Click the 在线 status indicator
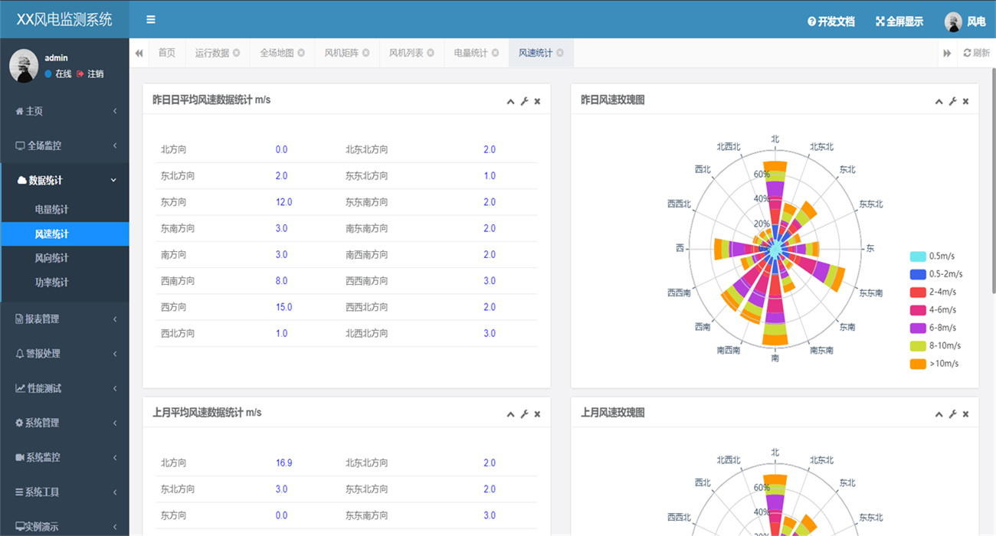 [58, 74]
